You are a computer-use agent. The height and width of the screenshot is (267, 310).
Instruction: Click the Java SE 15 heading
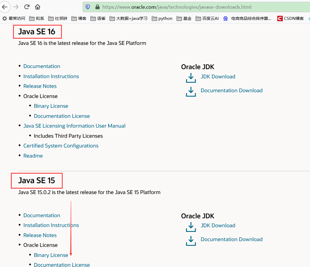pos(37,180)
